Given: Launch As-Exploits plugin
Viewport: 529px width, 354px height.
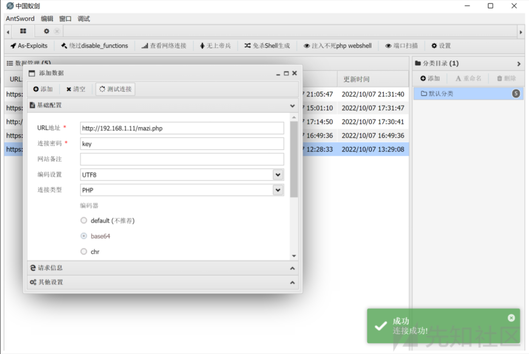Looking at the screenshot, I should pyautogui.click(x=29, y=46).
